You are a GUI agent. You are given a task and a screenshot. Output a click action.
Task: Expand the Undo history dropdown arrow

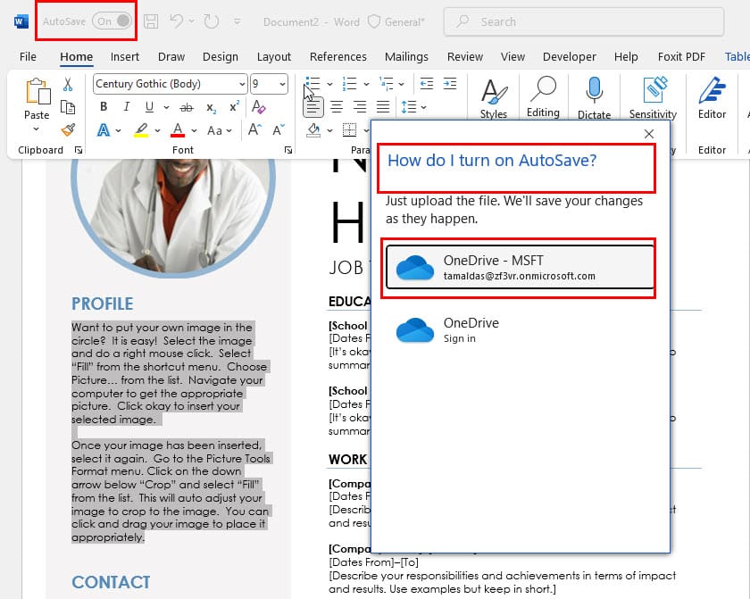coord(191,21)
